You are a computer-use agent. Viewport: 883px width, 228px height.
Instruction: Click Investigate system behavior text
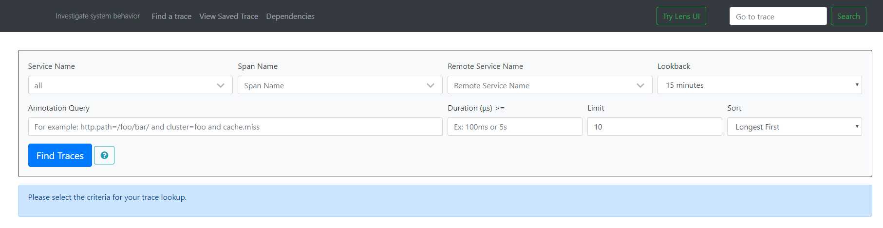coord(97,16)
